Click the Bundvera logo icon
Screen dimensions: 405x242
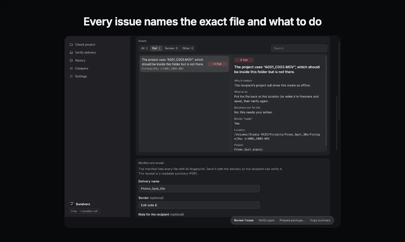[x=72, y=204]
